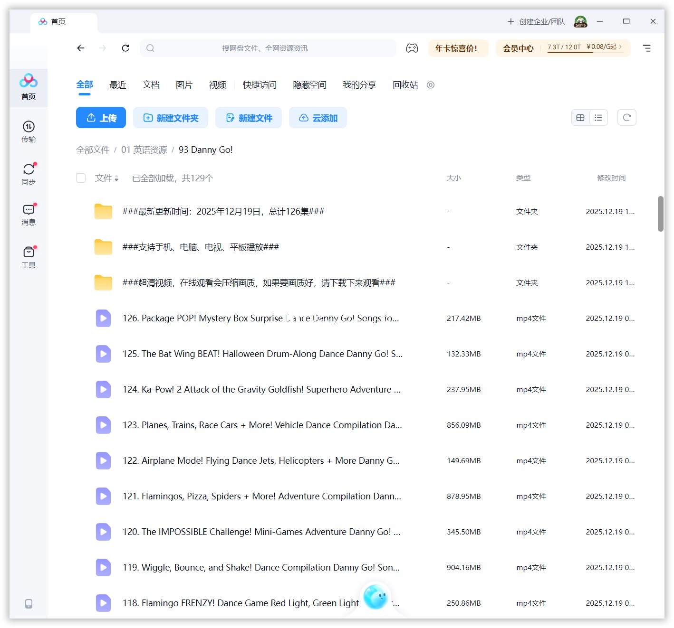Click the page refresh icon beside the back arrow
The height and width of the screenshot is (628, 674).
pos(125,48)
